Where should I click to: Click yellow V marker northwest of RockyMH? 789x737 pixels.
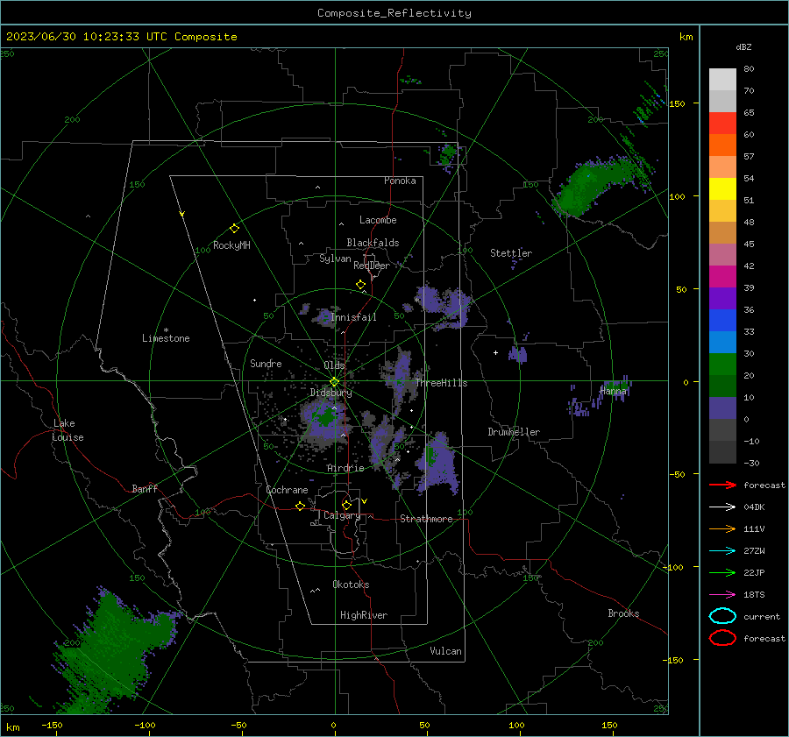[x=182, y=215]
